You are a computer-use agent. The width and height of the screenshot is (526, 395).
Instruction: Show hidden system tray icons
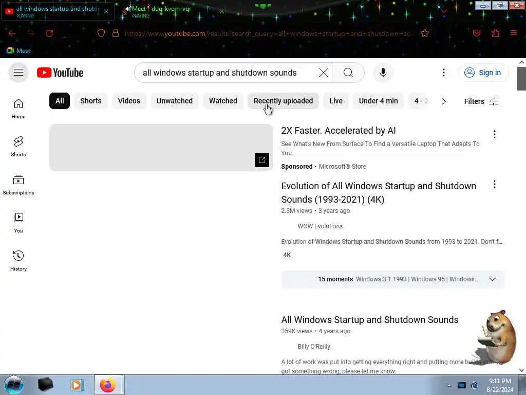coord(449,385)
